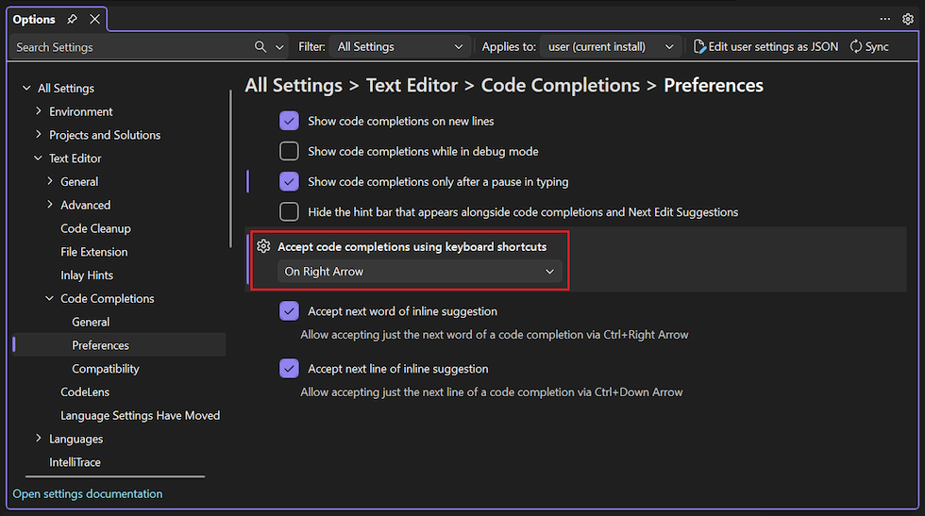Open the Filter All Settings dropdown
This screenshot has width=925, height=516.
400,46
